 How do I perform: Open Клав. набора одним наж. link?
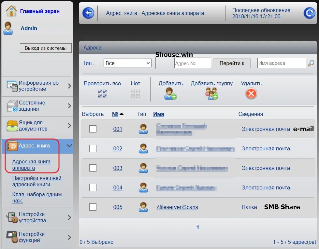37,198
